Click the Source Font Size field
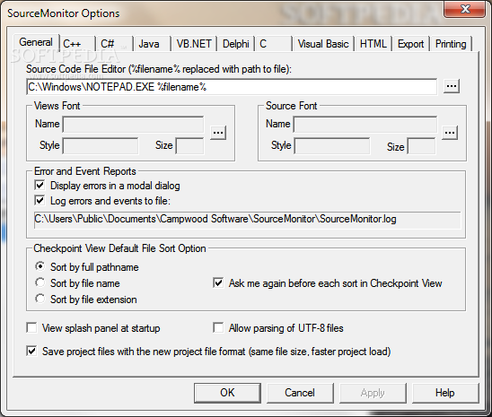Viewport: 492px width, 417px height. click(421, 145)
